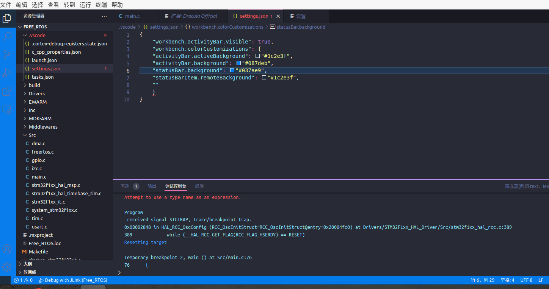Open the Remote Explorer view
The height and width of the screenshot is (289, 549).
tap(7, 109)
